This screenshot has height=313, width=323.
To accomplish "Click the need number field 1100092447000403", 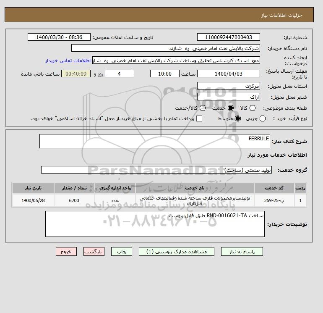I will pos(229,37).
